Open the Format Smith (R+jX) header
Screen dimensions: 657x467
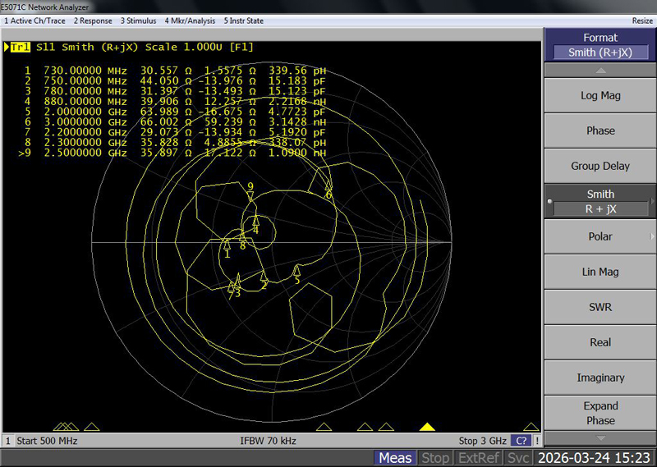click(x=600, y=45)
